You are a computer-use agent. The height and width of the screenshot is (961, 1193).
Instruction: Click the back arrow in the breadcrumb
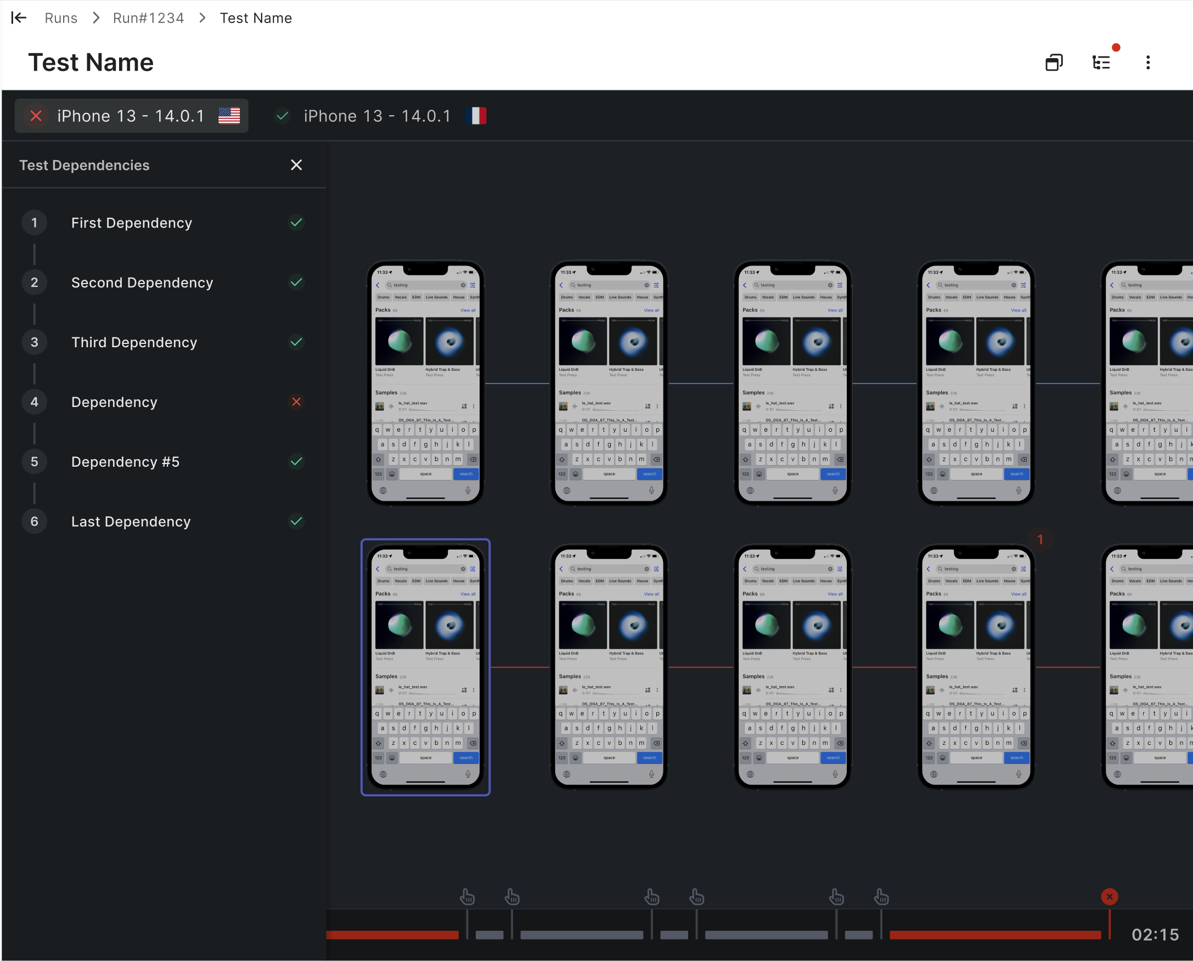(19, 18)
